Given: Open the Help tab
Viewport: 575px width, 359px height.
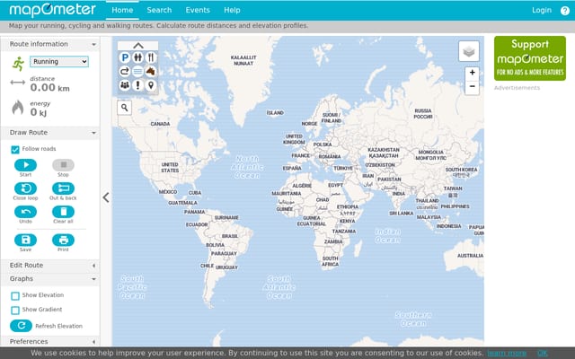Looking at the screenshot, I should (x=232, y=10).
